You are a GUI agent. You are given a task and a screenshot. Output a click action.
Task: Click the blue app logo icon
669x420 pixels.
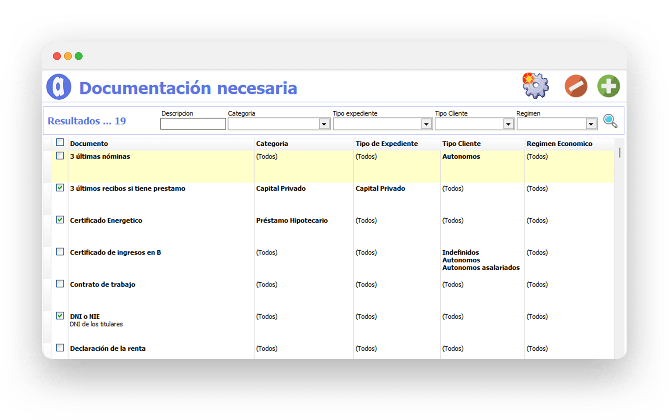click(59, 87)
